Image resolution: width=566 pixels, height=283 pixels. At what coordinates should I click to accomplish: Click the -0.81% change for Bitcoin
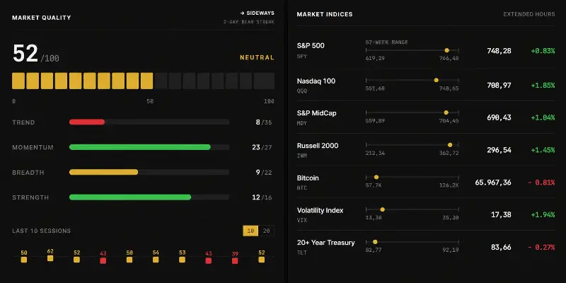pyautogui.click(x=541, y=183)
